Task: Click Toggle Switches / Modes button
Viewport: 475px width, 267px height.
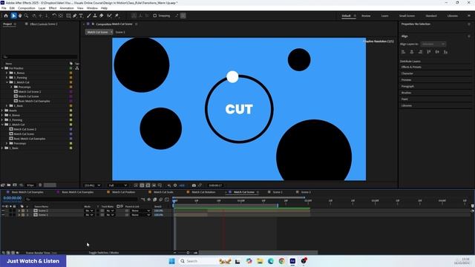Action: pyautogui.click(x=104, y=252)
